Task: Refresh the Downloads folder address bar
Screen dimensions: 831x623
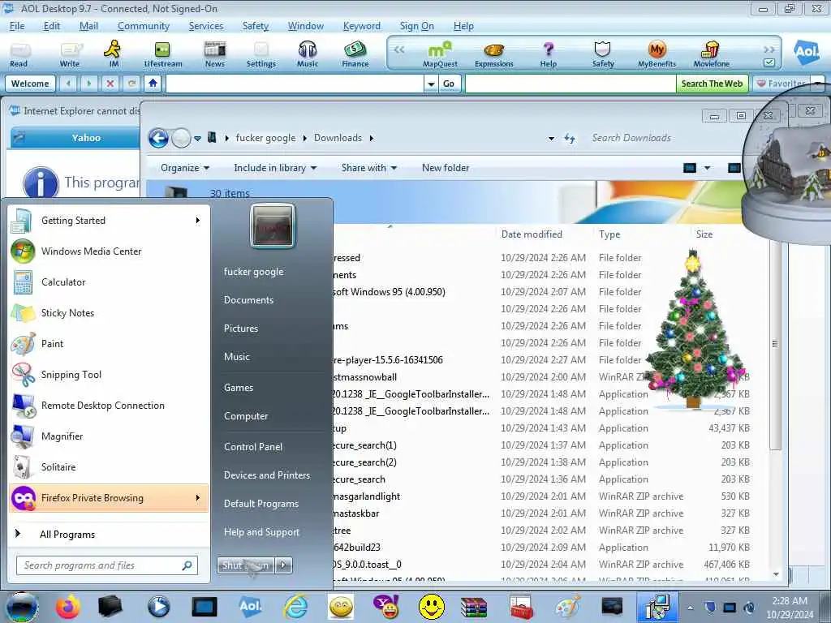Action: click(570, 138)
